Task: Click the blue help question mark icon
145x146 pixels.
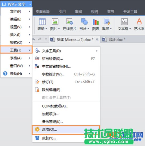Action: click(x=5, y=73)
